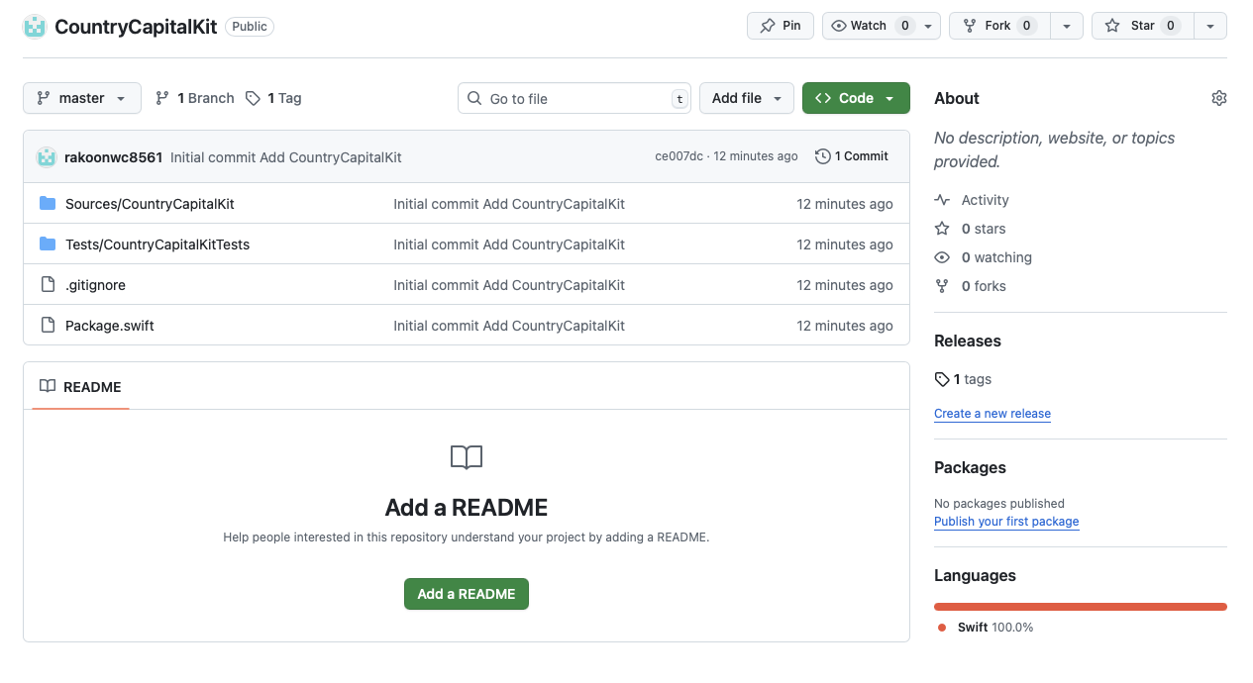The height and width of the screenshot is (683, 1253).
Task: Click the 0 forks link
Action: [984, 286]
